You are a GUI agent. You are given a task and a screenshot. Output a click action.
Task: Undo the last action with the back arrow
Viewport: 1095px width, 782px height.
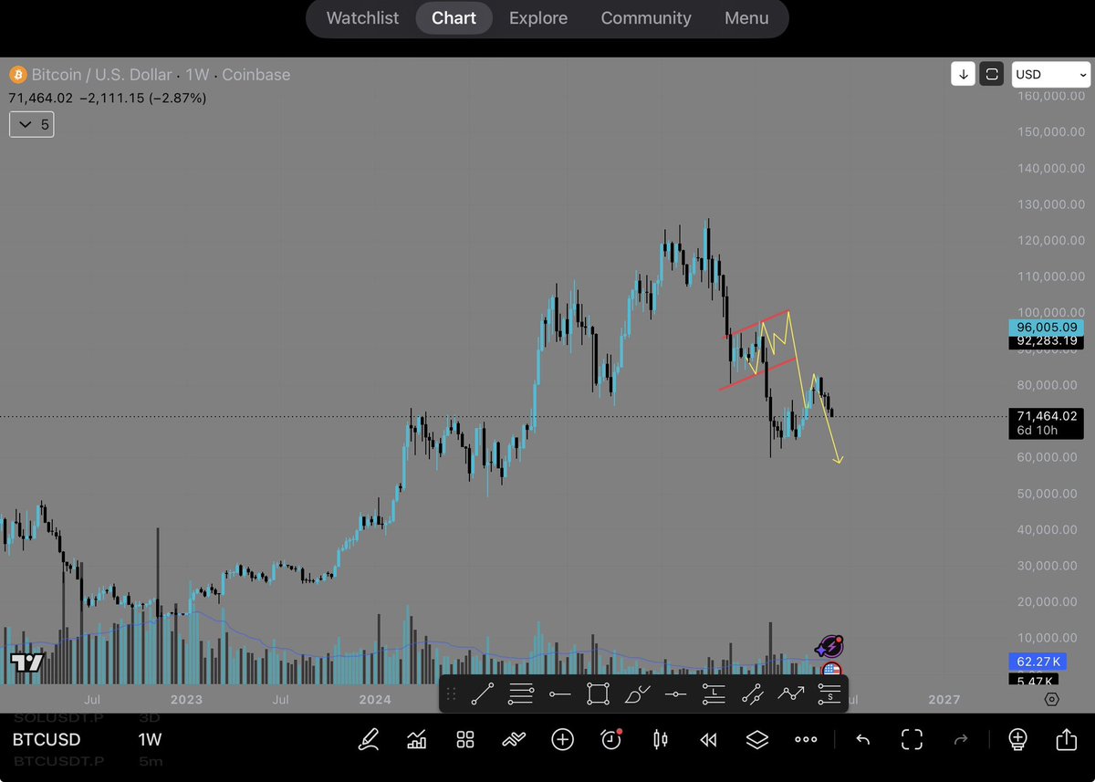(862, 739)
